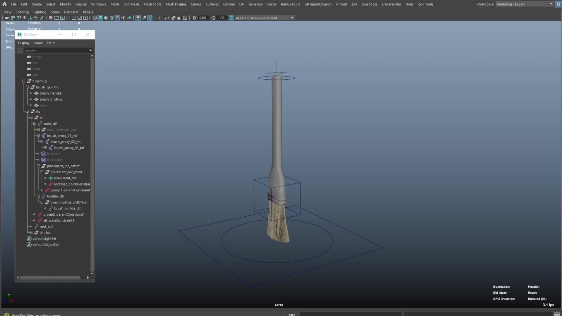Viewport: 562px width, 316px height.
Task: Open the Show menu in the Outliner window
Action: click(38, 43)
